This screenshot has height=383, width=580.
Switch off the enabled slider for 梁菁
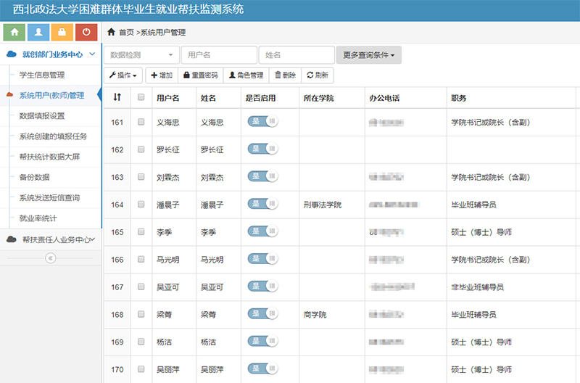point(262,314)
